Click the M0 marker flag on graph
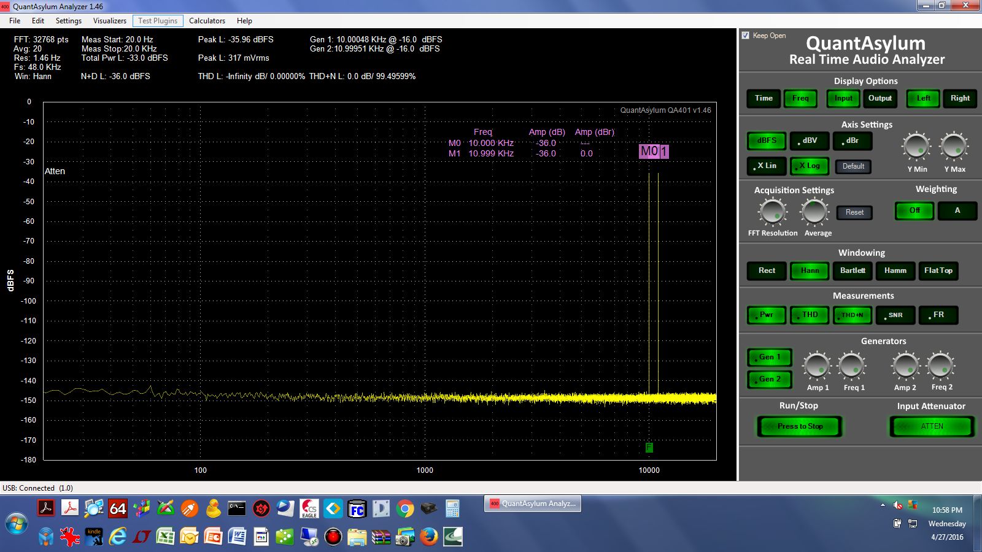Image resolution: width=982 pixels, height=552 pixels. pyautogui.click(x=649, y=151)
